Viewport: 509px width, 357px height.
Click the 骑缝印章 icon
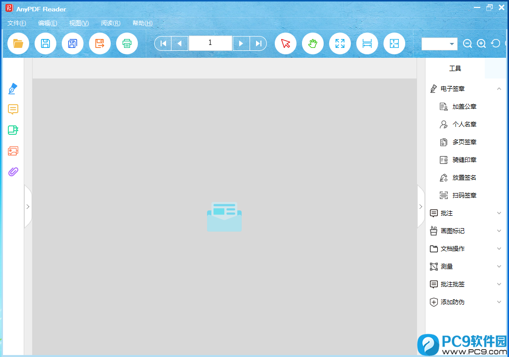[x=443, y=160]
